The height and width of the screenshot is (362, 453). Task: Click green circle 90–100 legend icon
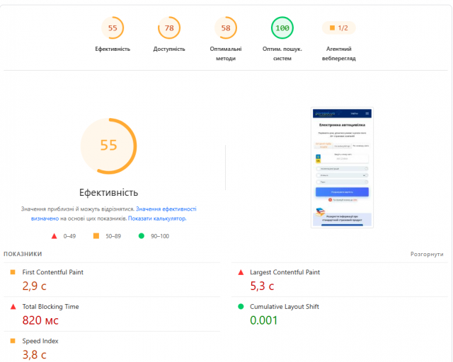pyautogui.click(x=142, y=236)
